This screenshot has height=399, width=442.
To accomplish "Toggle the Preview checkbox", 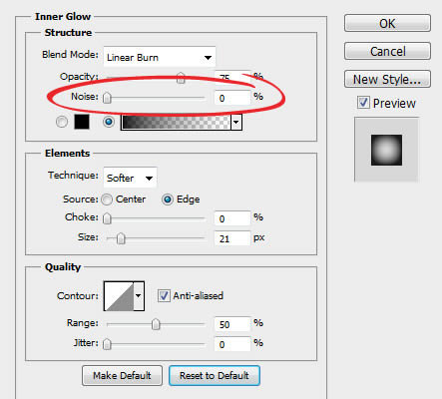I will tap(363, 103).
